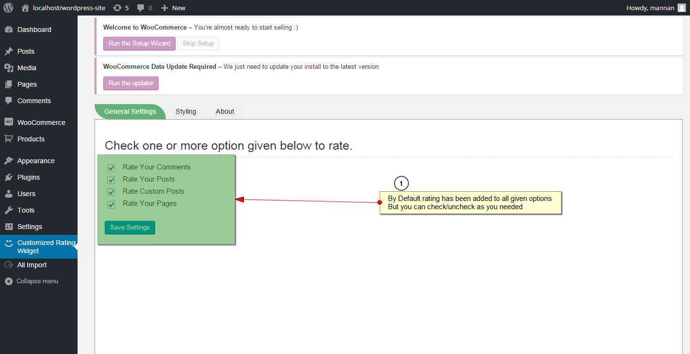The height and width of the screenshot is (354, 690).
Task: Click the user avatar beside Howdy, mannan
Action: (x=681, y=8)
